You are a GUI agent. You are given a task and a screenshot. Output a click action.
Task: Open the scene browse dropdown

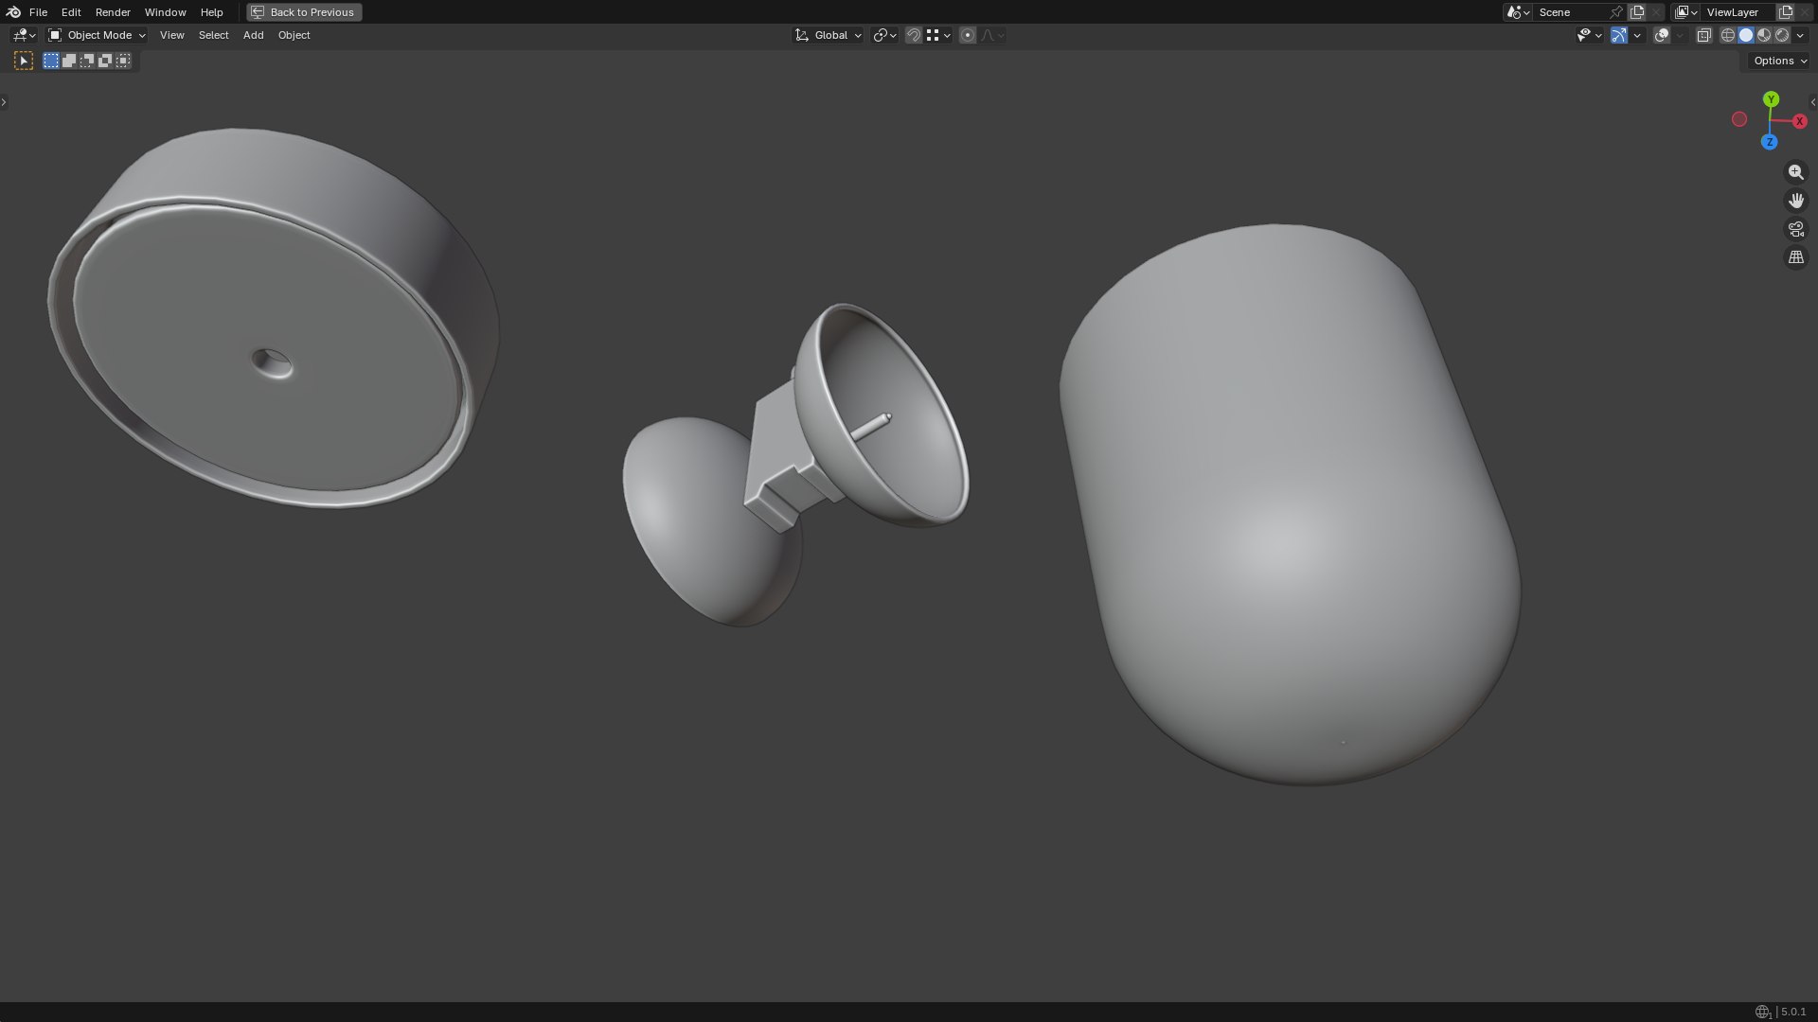click(1518, 12)
